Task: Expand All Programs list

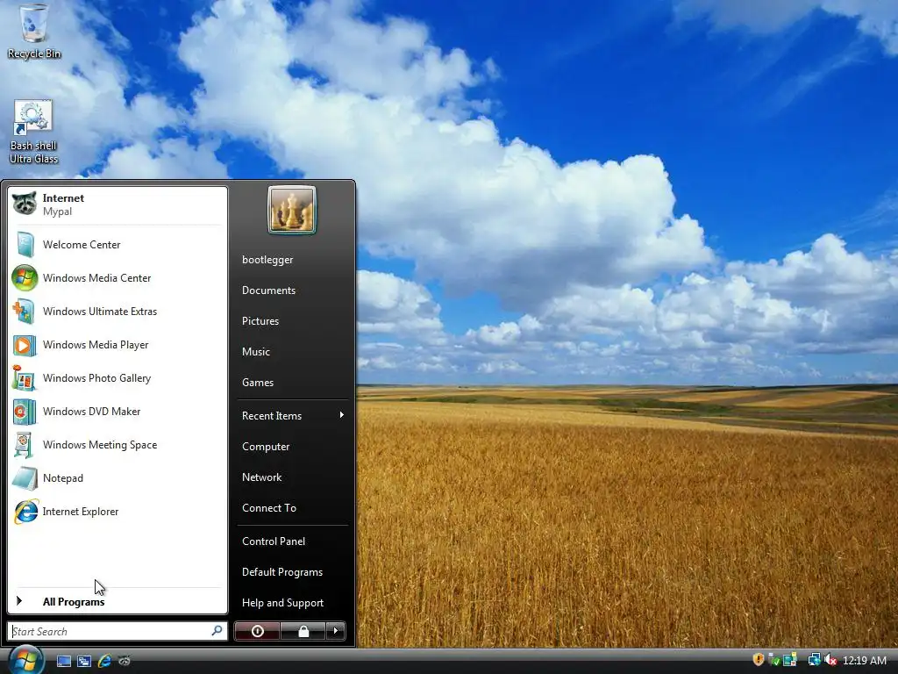Action: [x=118, y=601]
